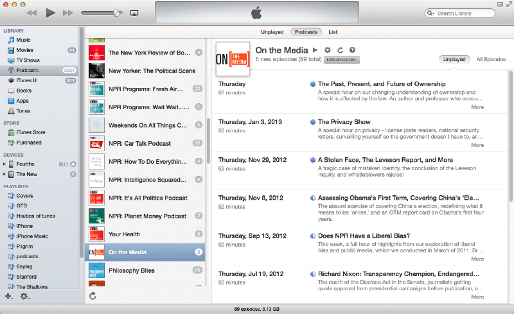Select the Your Health podcast
Viewport: 514px width, 314px height.
[x=145, y=234]
